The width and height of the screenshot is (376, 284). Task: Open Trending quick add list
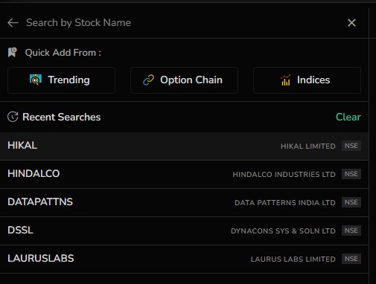pos(61,80)
